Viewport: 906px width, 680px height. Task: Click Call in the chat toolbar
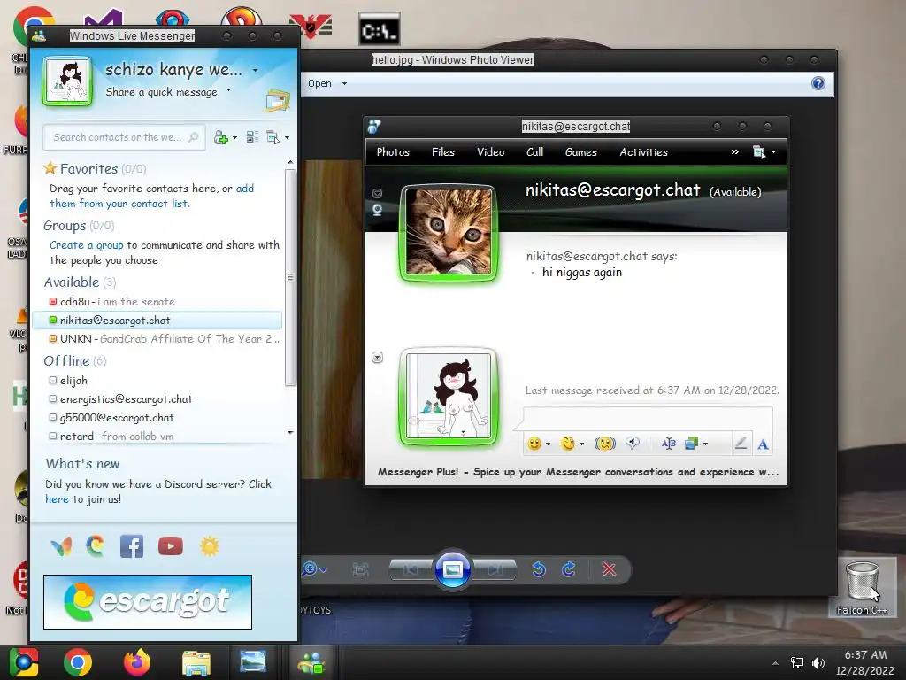point(535,152)
